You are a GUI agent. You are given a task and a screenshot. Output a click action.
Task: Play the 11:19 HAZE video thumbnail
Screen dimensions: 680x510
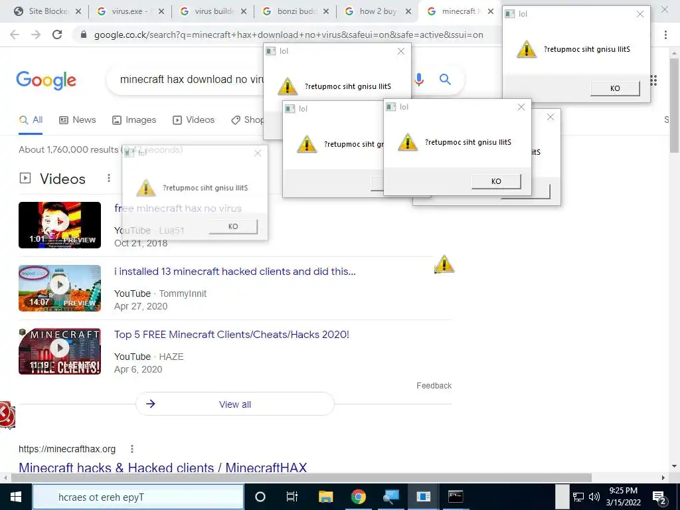coord(60,351)
